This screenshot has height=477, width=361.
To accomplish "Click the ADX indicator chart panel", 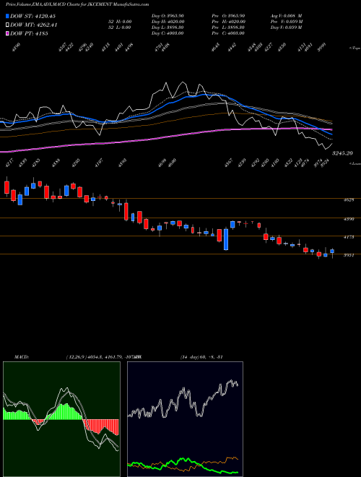I will coord(185,419).
